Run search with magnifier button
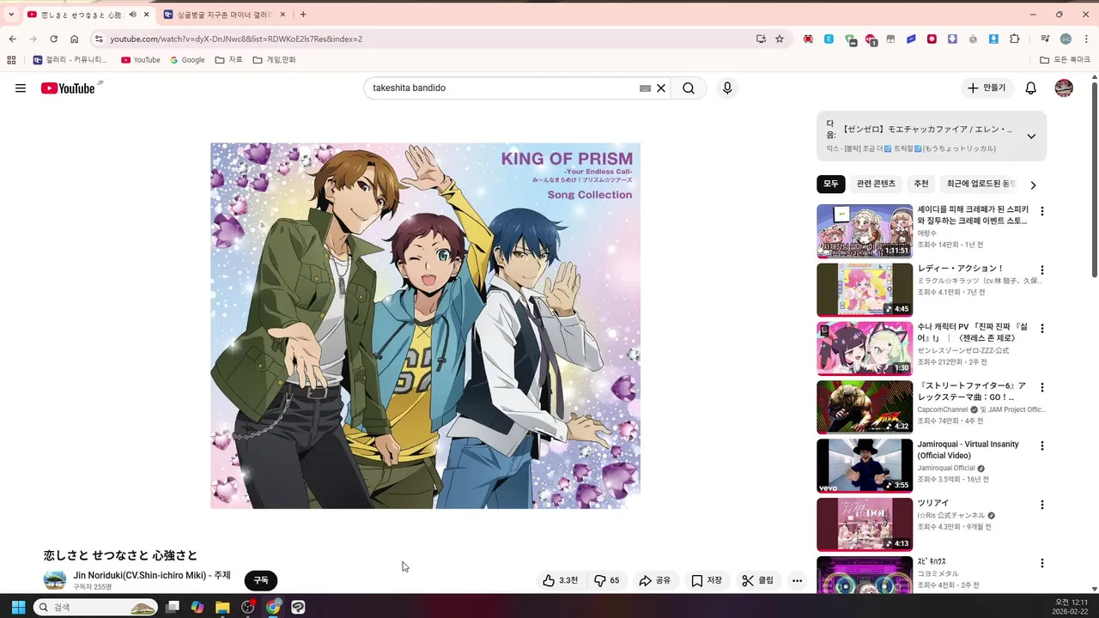 pyautogui.click(x=689, y=88)
